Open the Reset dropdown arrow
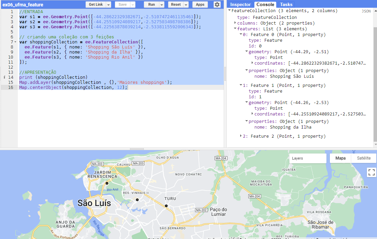 186,5
